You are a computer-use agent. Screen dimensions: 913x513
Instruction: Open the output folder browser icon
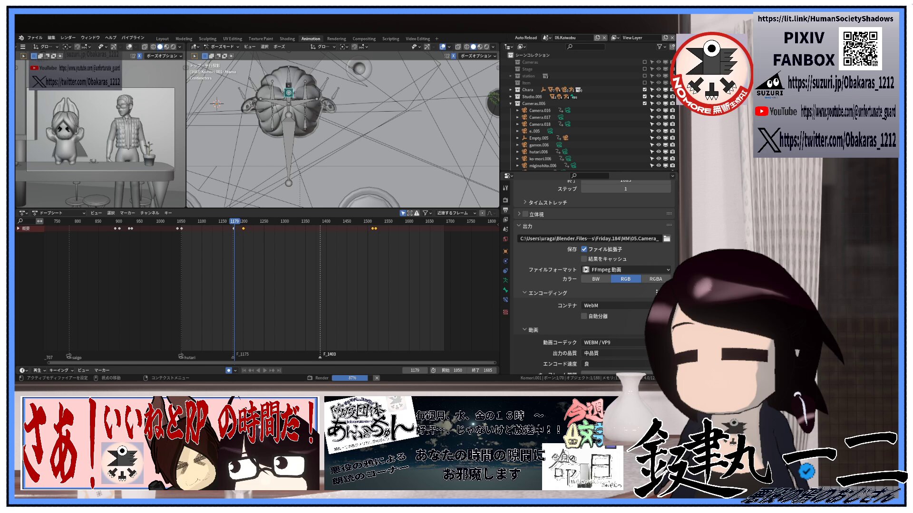(x=667, y=238)
